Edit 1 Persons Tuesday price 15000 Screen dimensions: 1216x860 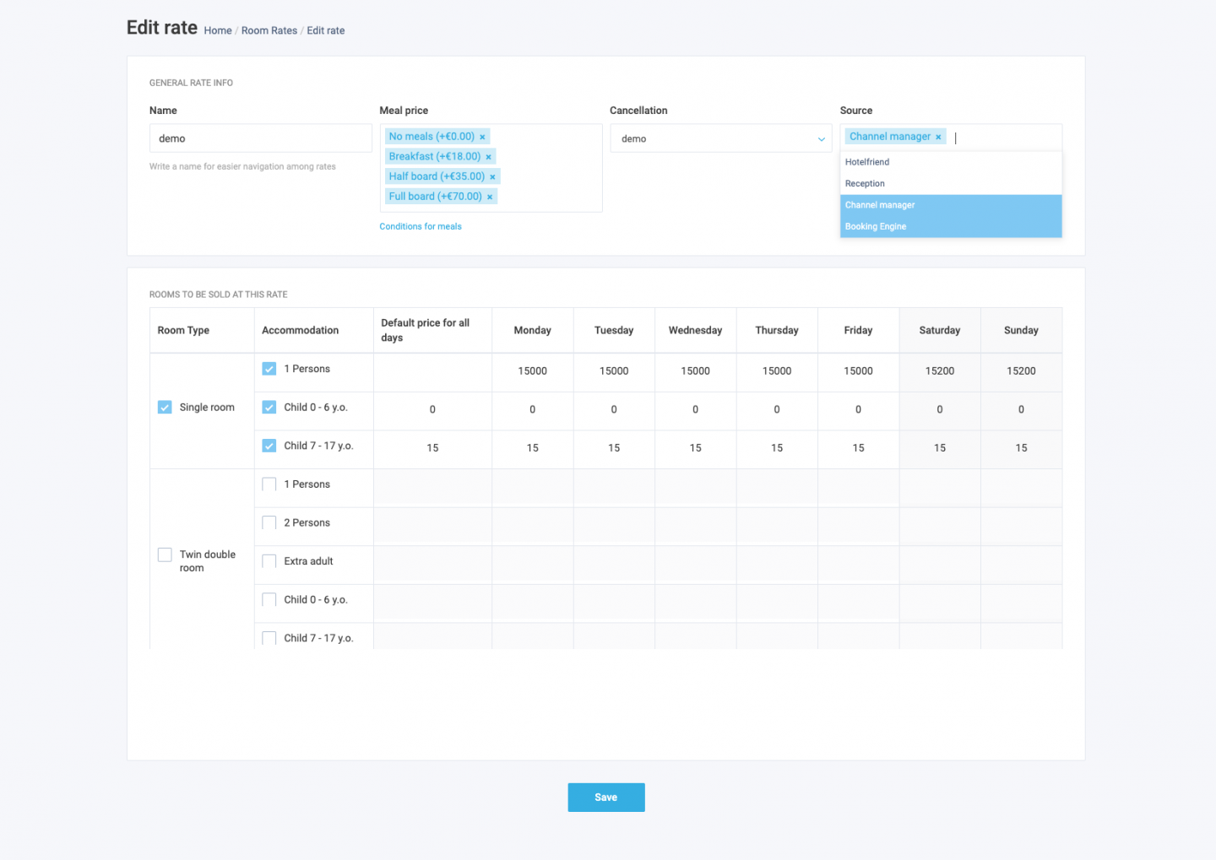[x=614, y=372]
